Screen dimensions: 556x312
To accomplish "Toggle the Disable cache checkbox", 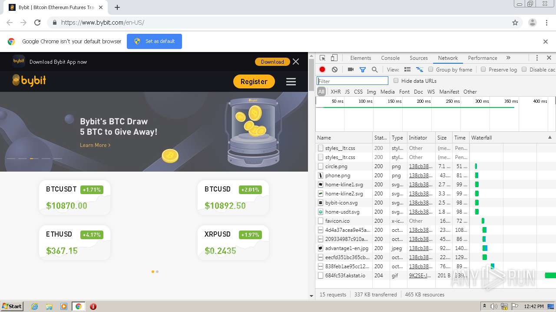I will (524, 69).
